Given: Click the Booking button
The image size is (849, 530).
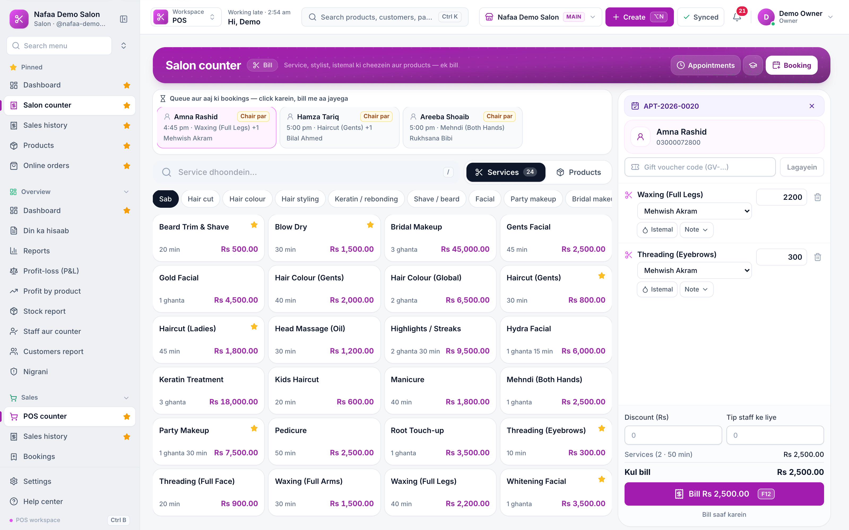Looking at the screenshot, I should point(791,65).
